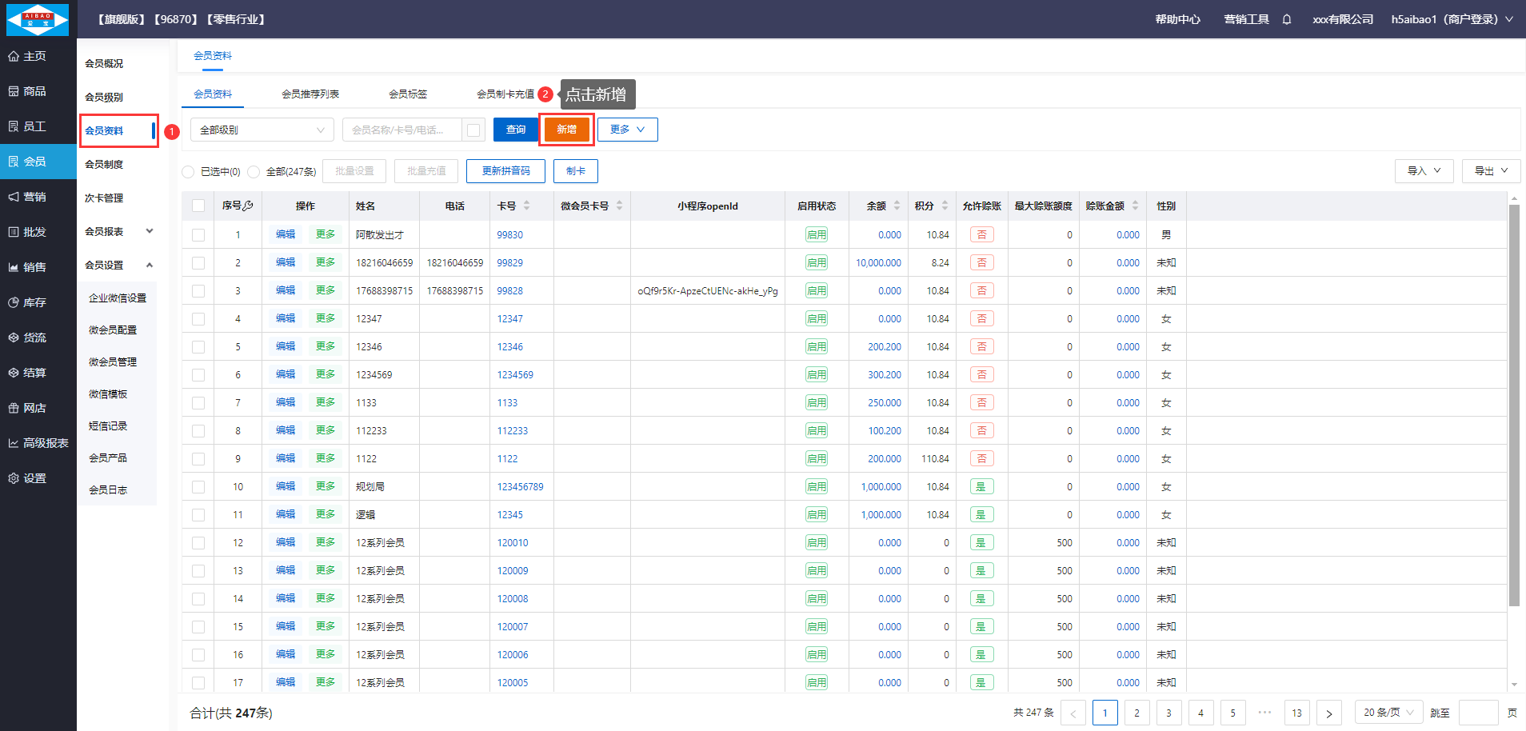Open the 20 条/页 page size dropdown
Image resolution: width=1526 pixels, height=731 pixels.
(1388, 713)
